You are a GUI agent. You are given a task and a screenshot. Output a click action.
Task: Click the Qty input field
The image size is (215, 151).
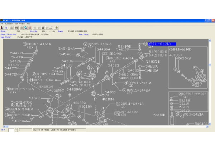tap(10, 130)
